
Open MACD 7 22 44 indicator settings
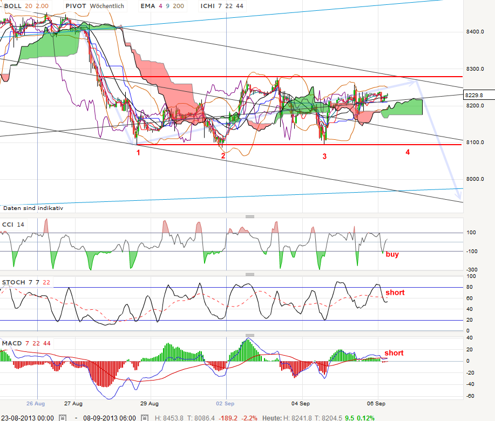coord(26,343)
